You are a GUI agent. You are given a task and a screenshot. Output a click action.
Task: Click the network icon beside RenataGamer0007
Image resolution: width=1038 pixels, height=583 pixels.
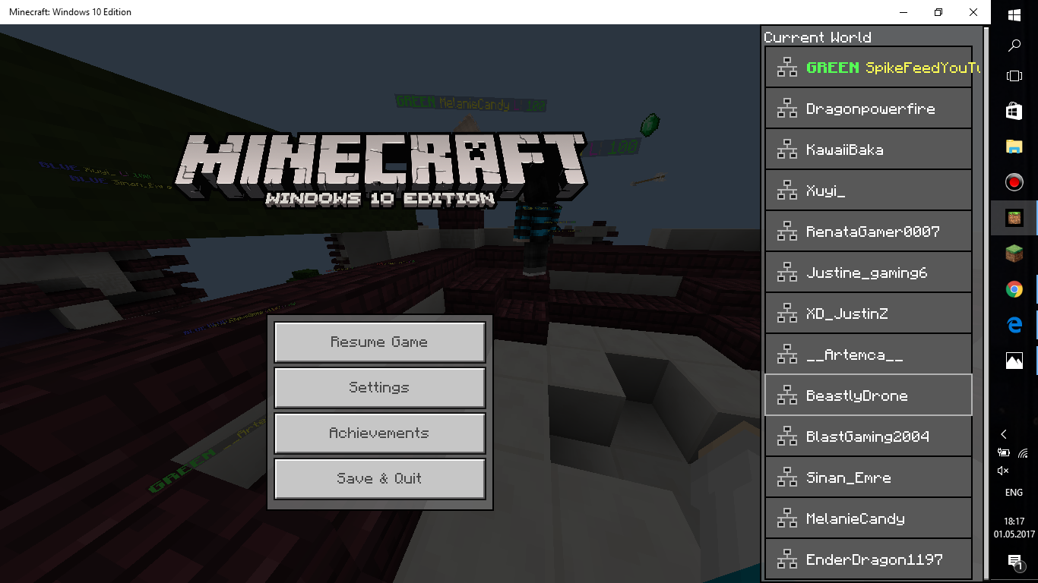[786, 232]
